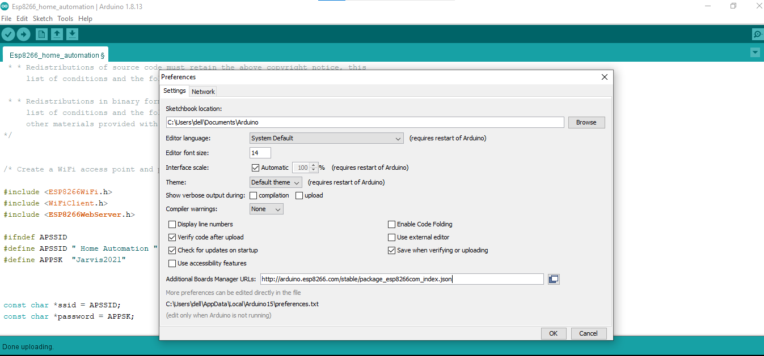Restore down the Arduino window
764x356 pixels.
tap(733, 6)
